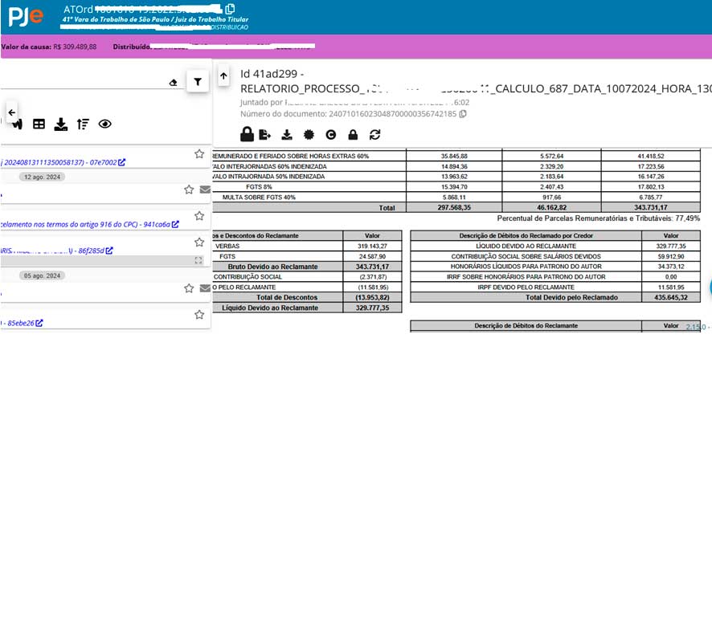Click the circled C icon in document toolbar
712x640 pixels.
pyautogui.click(x=331, y=135)
